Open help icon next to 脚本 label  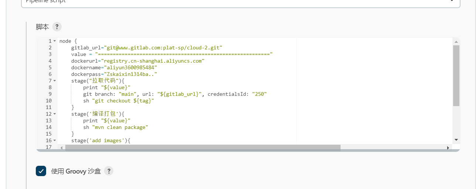(x=57, y=27)
